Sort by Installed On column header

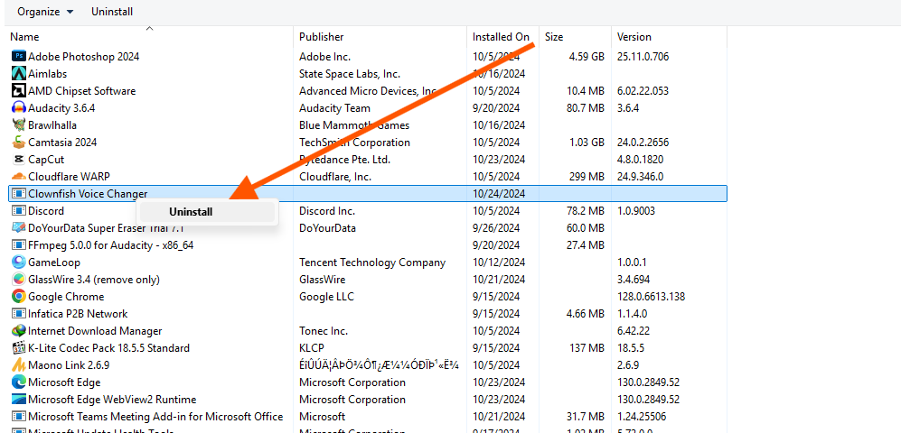[x=501, y=37]
